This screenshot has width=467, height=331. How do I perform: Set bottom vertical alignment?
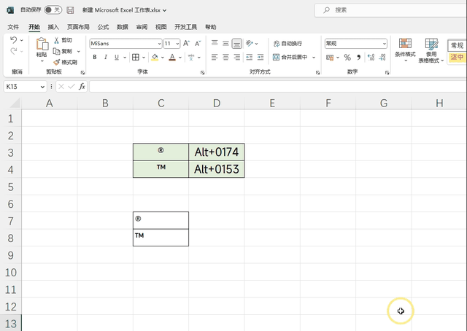tap(236, 44)
